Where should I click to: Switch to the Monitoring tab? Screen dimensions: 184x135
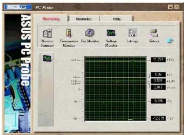point(51,19)
